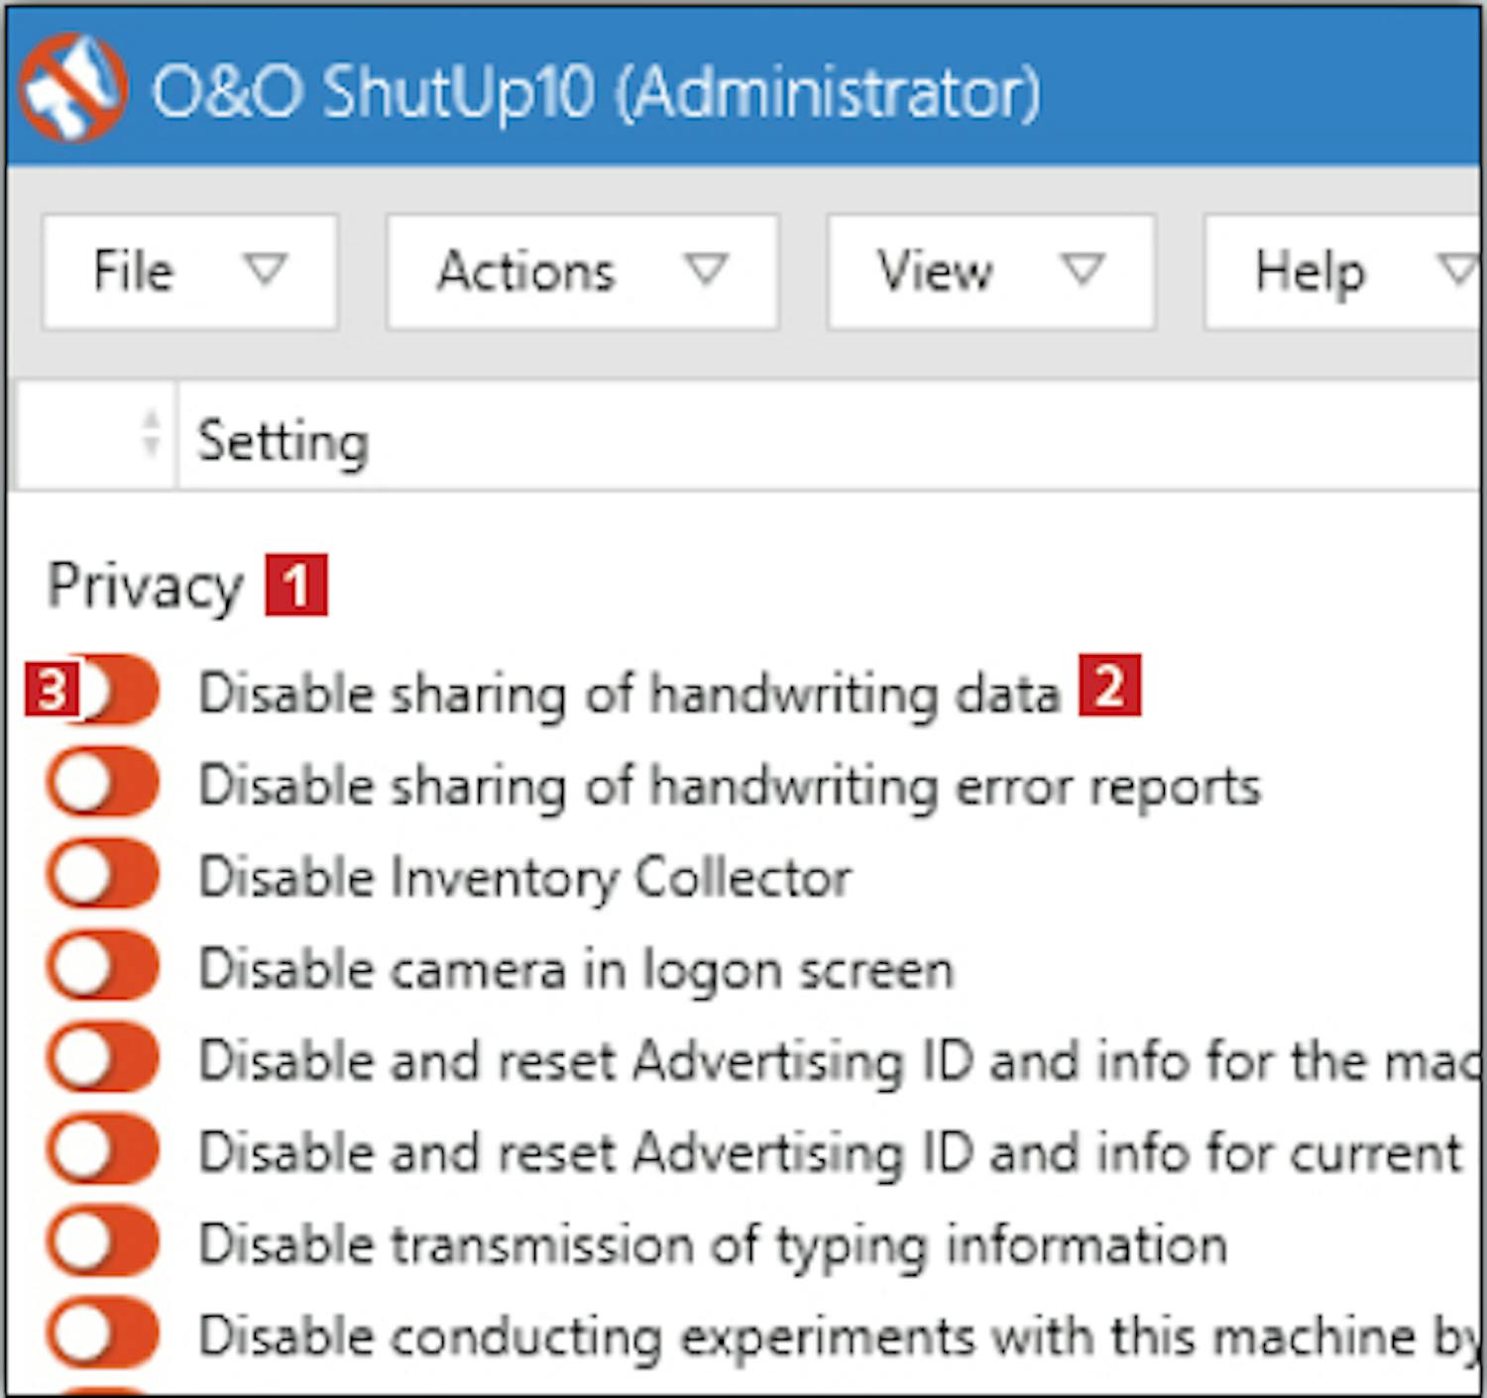Expand the View dropdown arrow

coord(1082,269)
